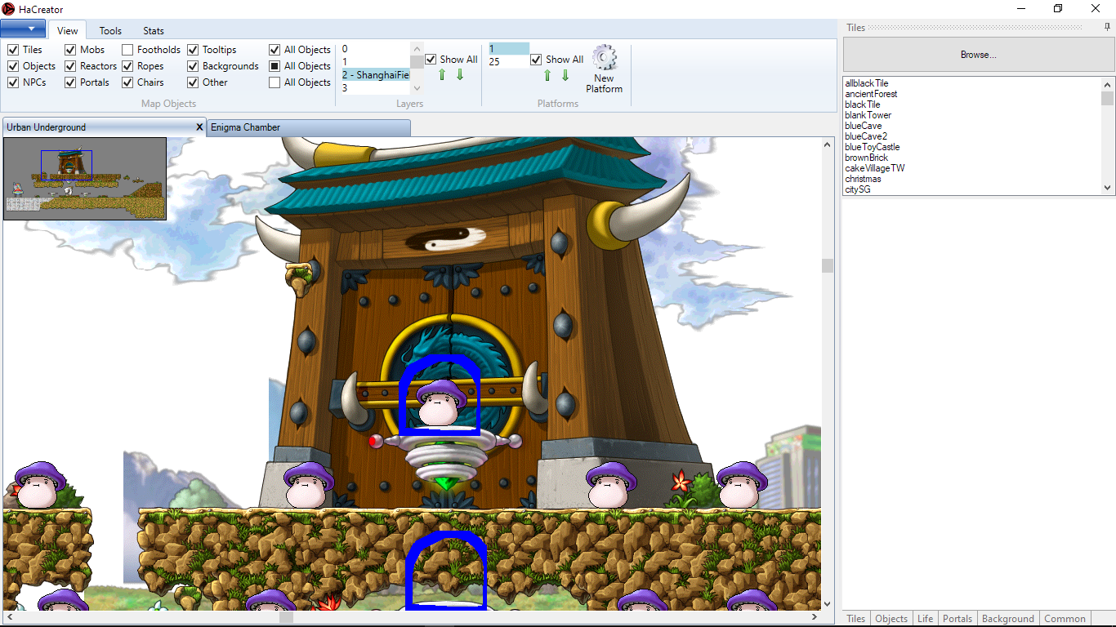Click the map canvas scroll-right arrow
This screenshot has width=1116, height=627.
815,616
